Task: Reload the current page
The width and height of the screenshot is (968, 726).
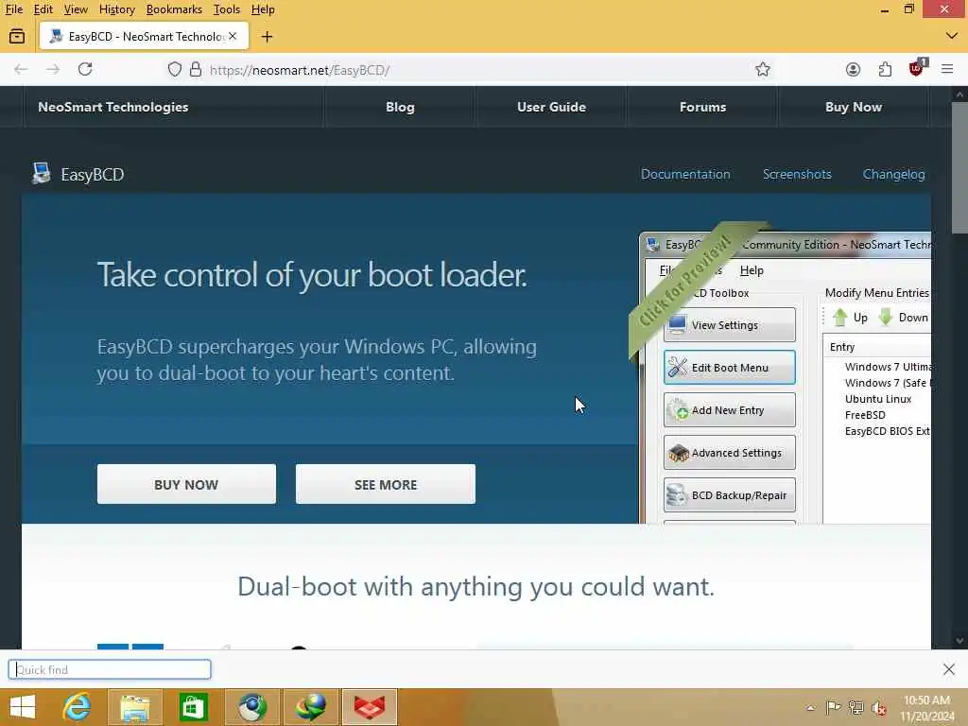Action: [x=85, y=69]
